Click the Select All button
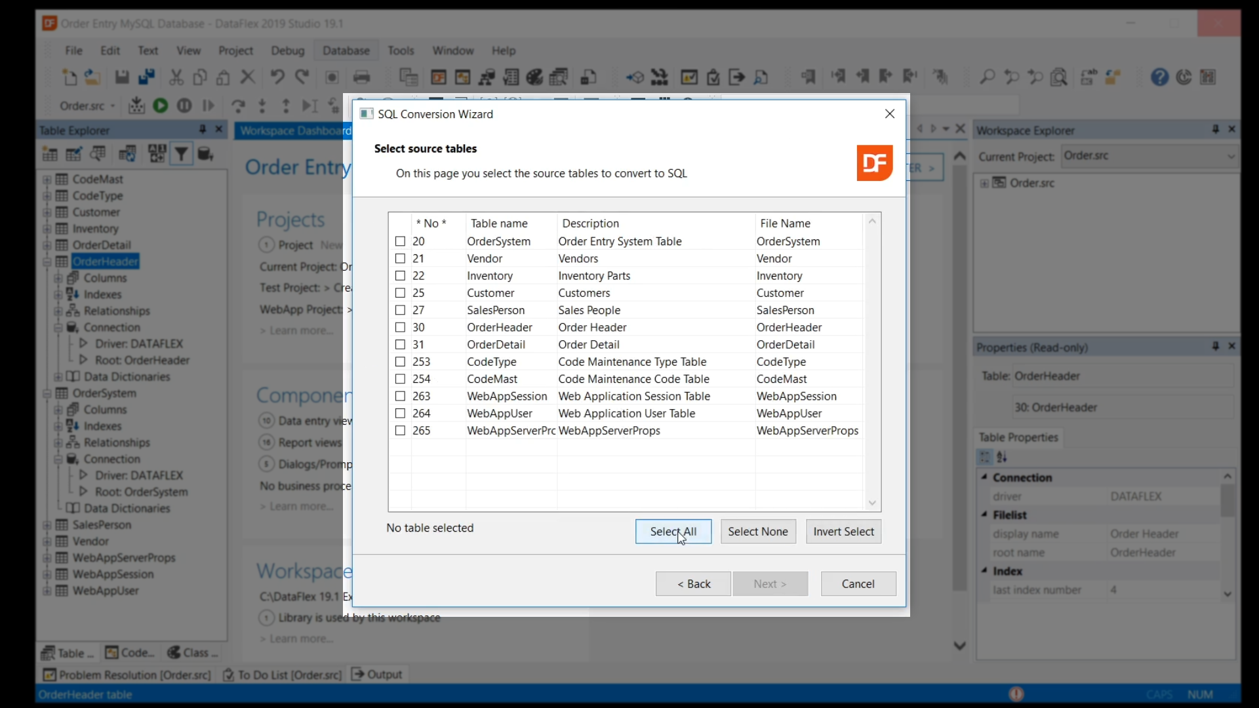 (673, 532)
